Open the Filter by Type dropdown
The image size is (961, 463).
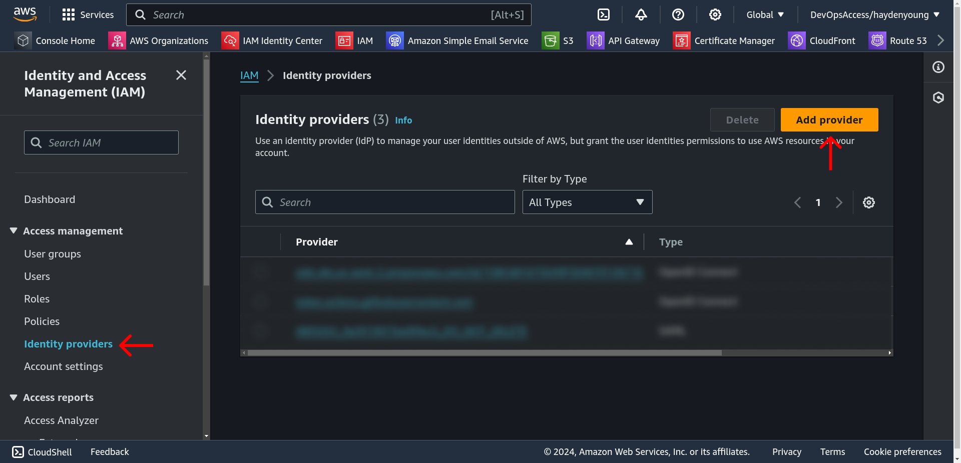(x=587, y=202)
